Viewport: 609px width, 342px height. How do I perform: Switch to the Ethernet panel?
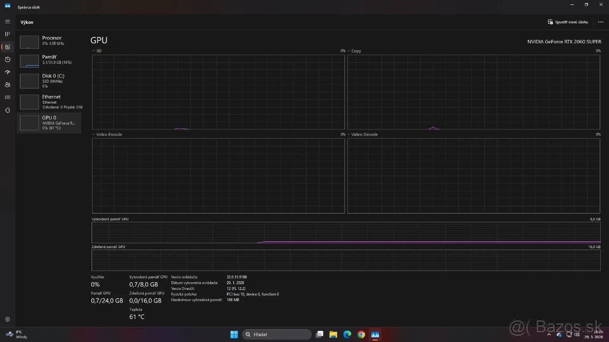click(49, 101)
